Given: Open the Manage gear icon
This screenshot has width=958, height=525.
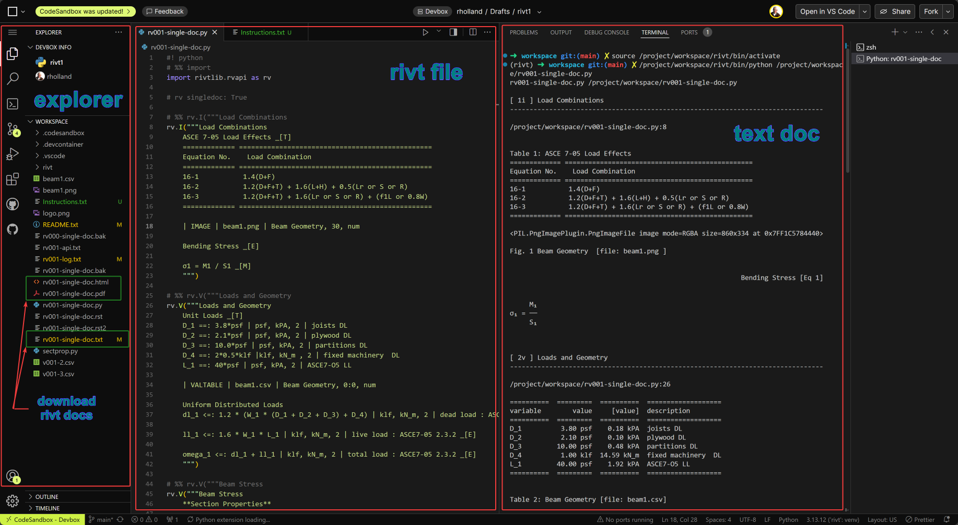Looking at the screenshot, I should coord(13,501).
